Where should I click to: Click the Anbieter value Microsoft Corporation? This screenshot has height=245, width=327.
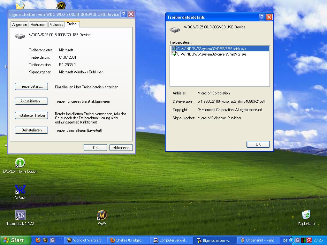pos(214,93)
